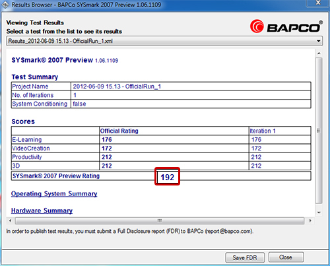Click the VideoCreation row label
The height and width of the screenshot is (266, 330).
tap(31, 149)
